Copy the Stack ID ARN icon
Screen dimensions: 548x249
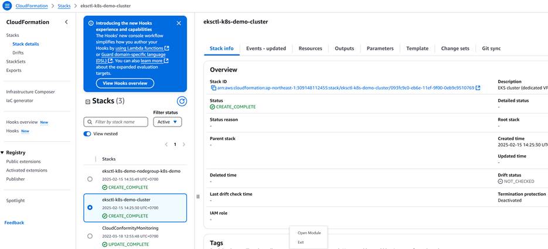213,88
